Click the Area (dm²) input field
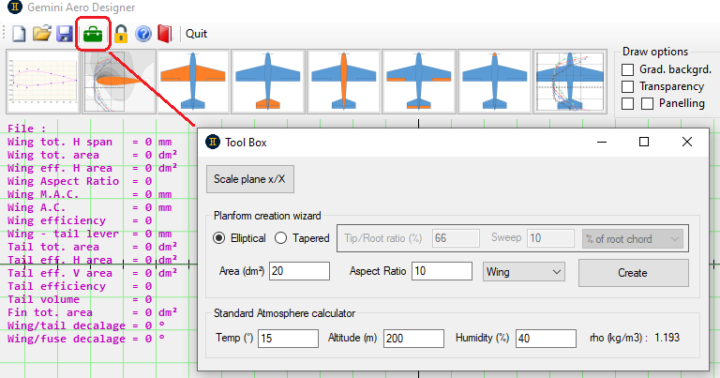 pos(299,271)
